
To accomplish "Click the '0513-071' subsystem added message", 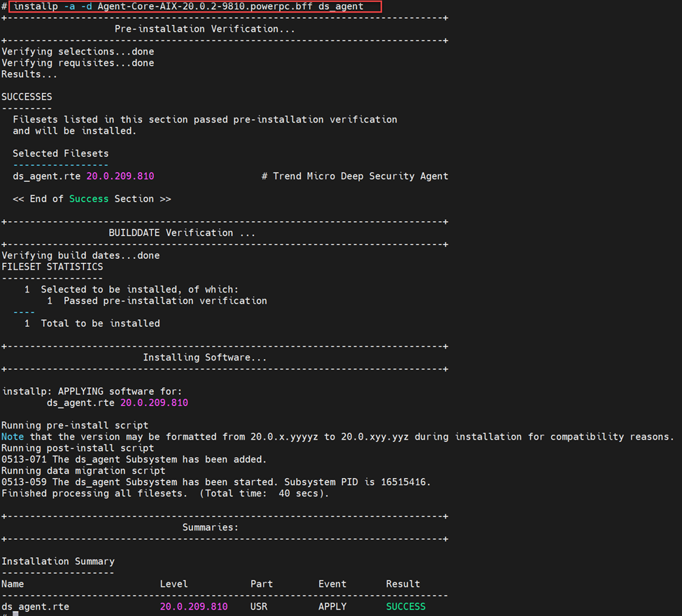I will 134,459.
